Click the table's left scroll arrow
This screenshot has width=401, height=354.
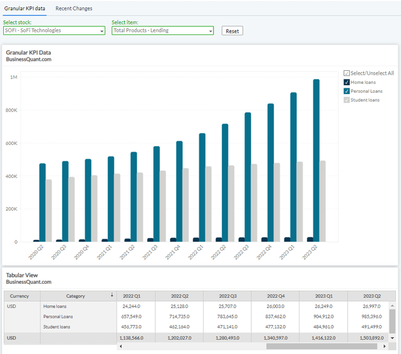point(120,346)
